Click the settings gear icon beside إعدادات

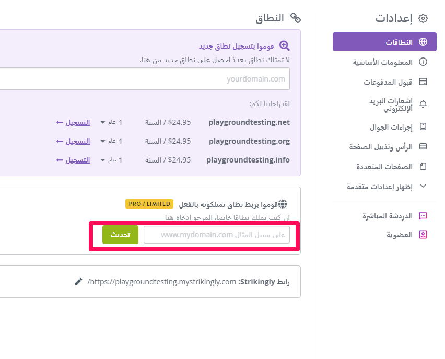pos(423,18)
